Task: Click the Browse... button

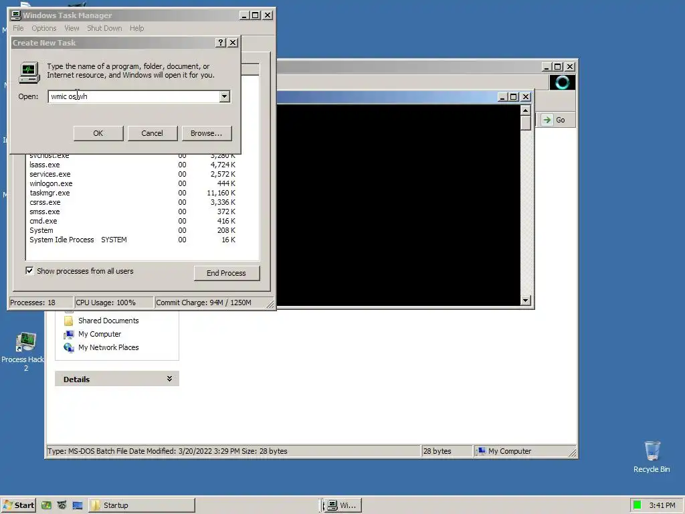Action: point(206,133)
